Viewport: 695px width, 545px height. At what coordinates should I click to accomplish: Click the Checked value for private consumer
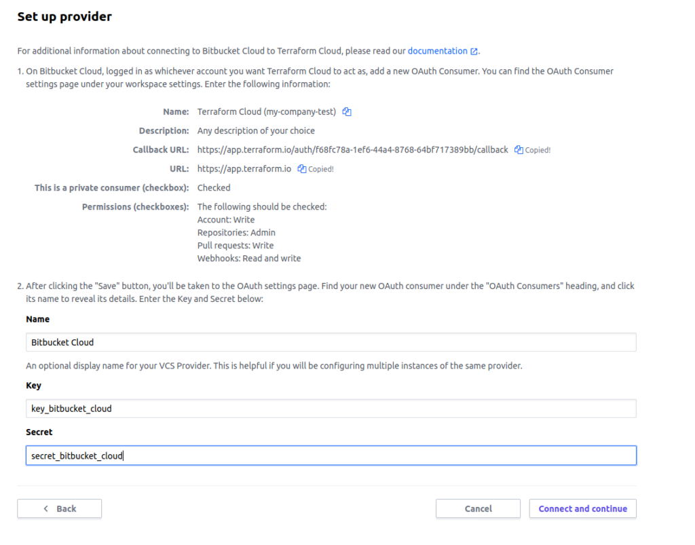(x=214, y=188)
